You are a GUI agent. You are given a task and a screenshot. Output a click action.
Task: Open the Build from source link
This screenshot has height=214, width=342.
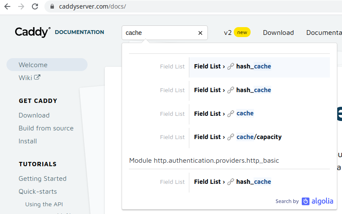pyautogui.click(x=46, y=128)
